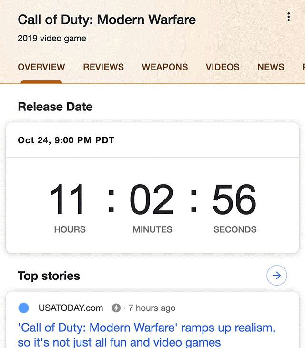Viewport: 305px width, 348px height.
Task: Click the '7 hours ago' timestamp
Action: coord(152,308)
